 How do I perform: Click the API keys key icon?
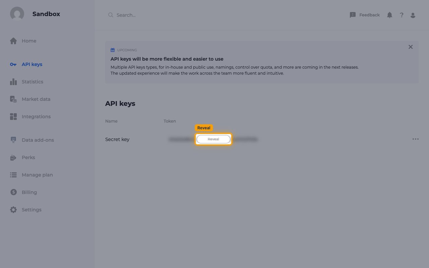click(13, 64)
